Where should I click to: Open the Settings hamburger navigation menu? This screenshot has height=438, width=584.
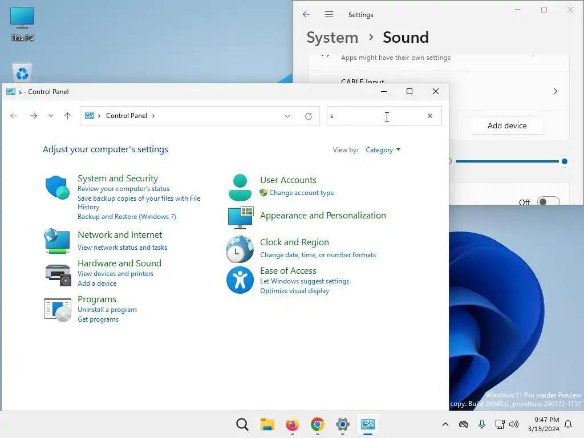(329, 14)
